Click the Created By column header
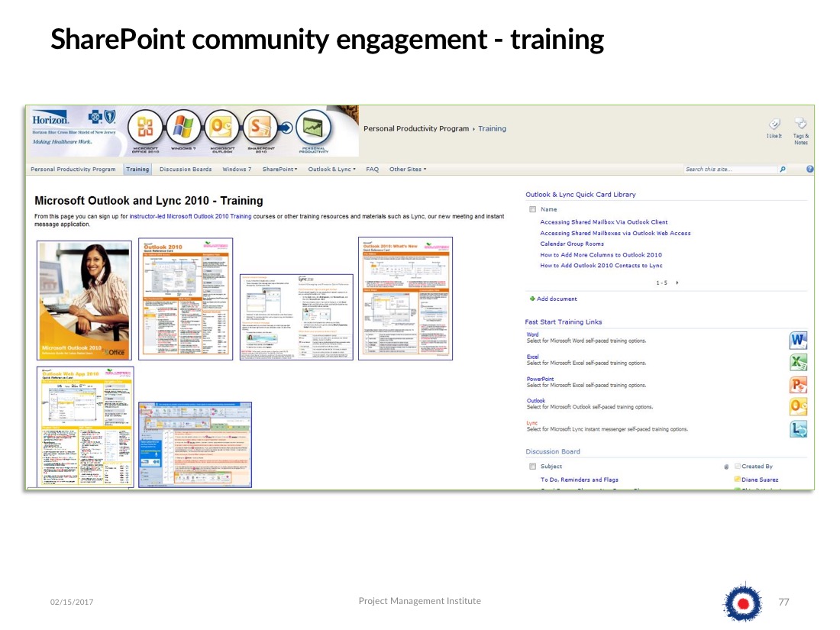Screen dimensions: 840x630 (x=757, y=467)
